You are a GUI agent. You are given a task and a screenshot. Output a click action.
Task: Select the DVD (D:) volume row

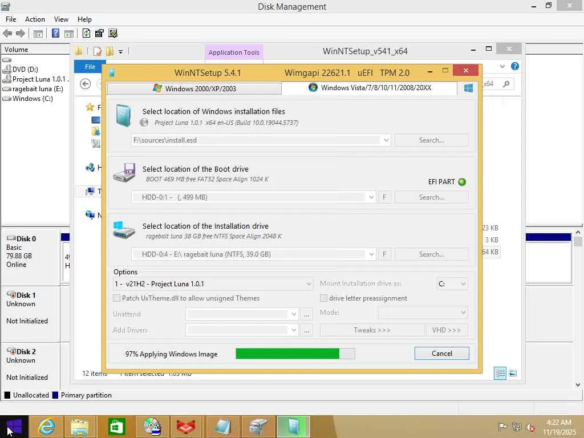pyautogui.click(x=21, y=69)
